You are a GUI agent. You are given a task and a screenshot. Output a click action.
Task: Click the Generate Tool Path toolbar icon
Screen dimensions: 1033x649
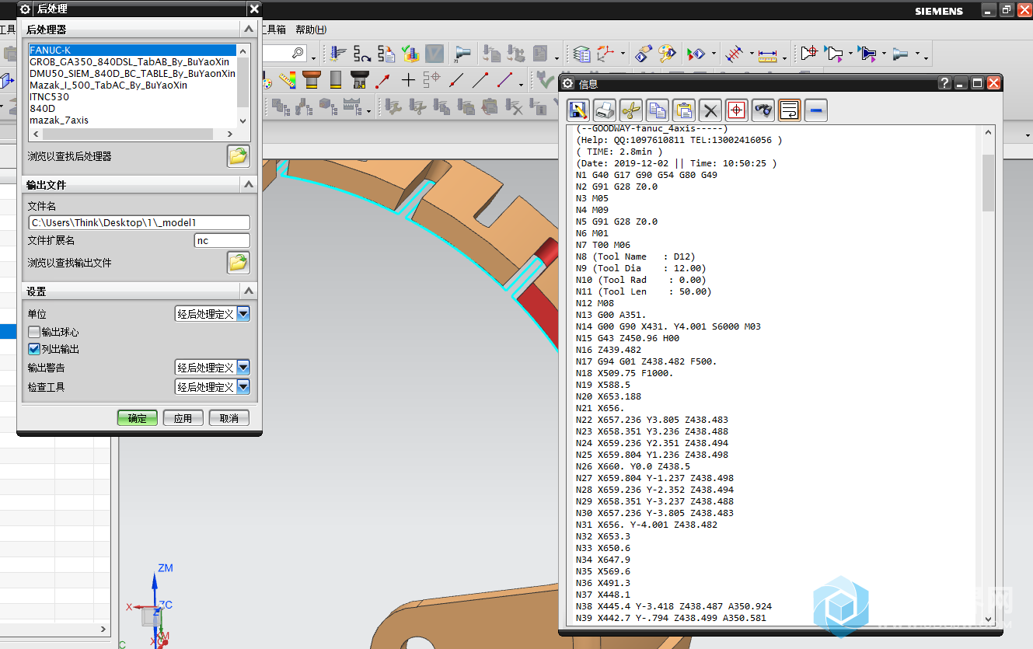point(338,54)
